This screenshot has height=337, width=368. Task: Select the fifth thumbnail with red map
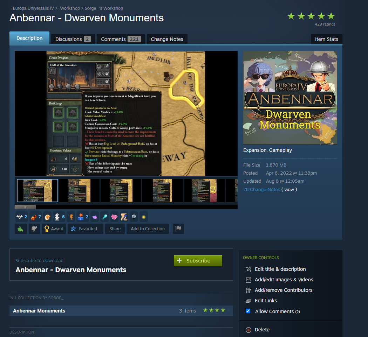tap(204, 190)
